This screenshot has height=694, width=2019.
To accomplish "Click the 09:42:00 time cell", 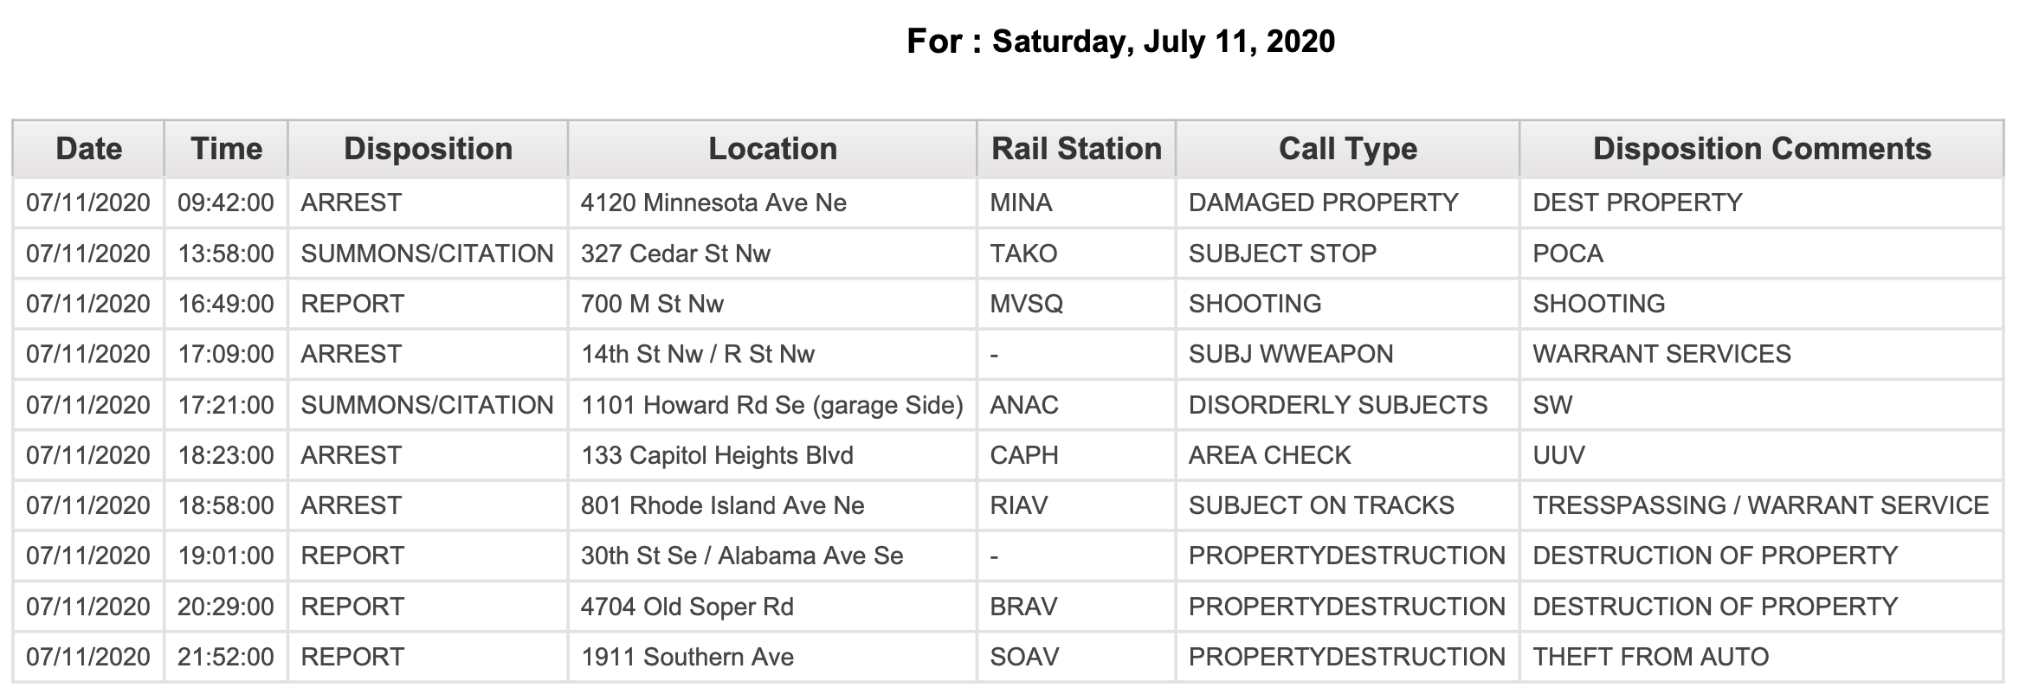I will 226,203.
